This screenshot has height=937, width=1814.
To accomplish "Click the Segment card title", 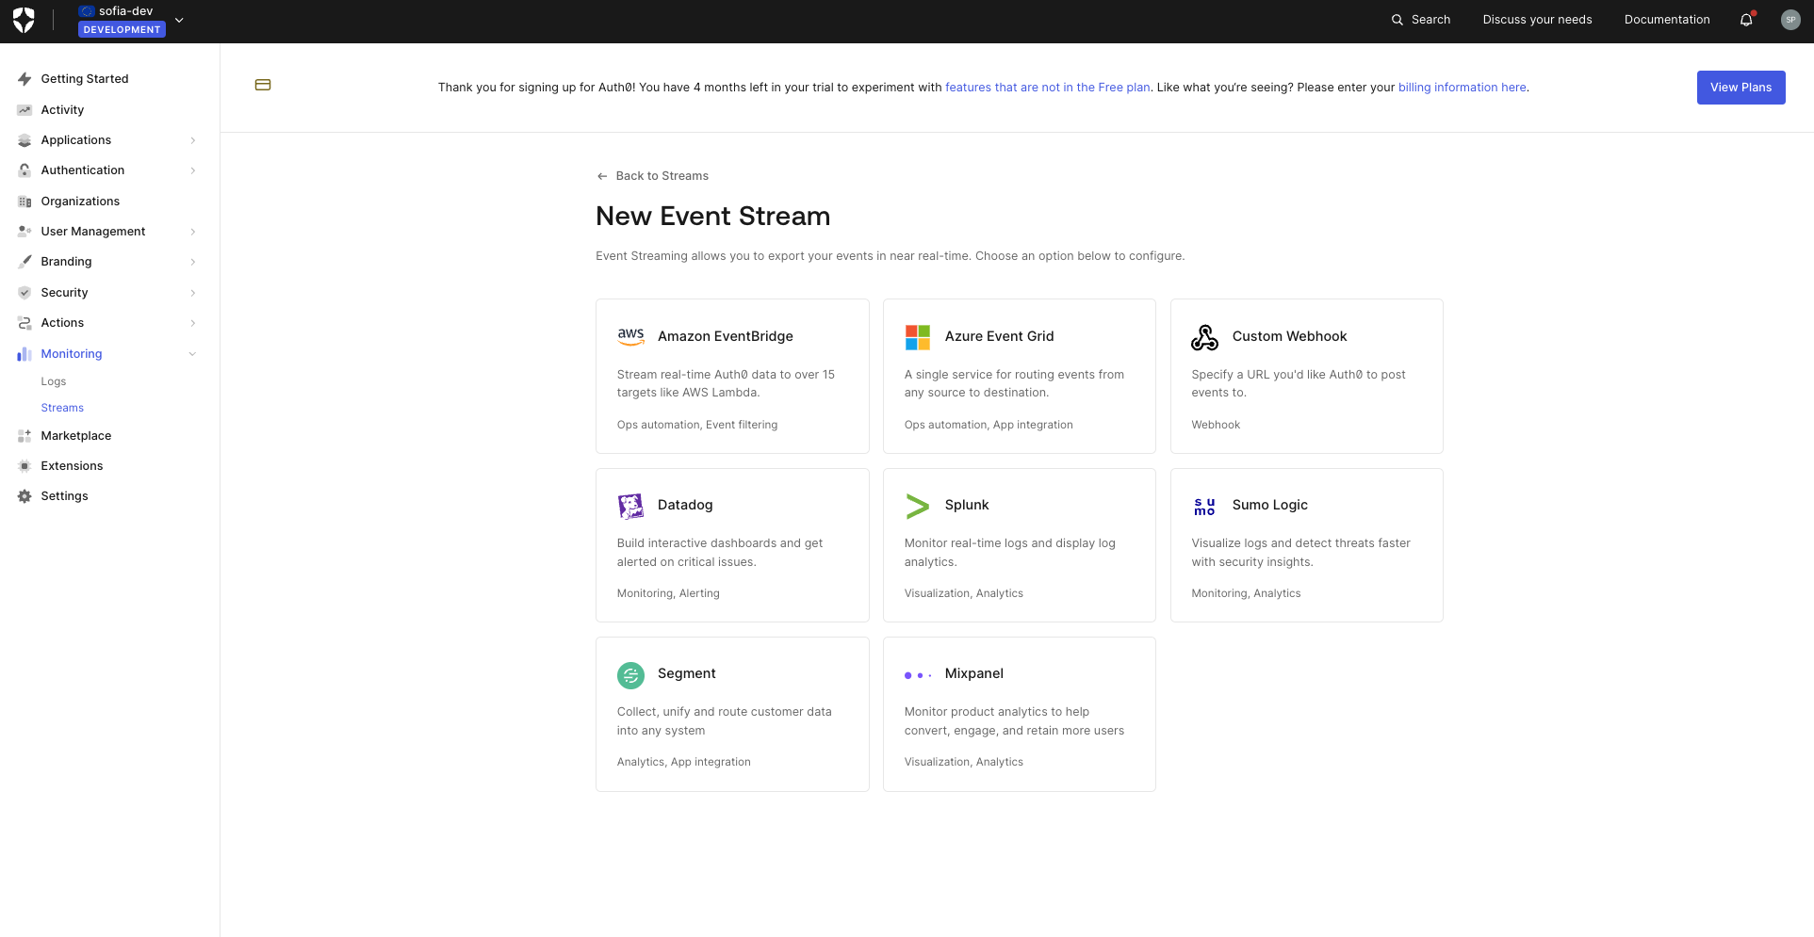I will pos(686,673).
